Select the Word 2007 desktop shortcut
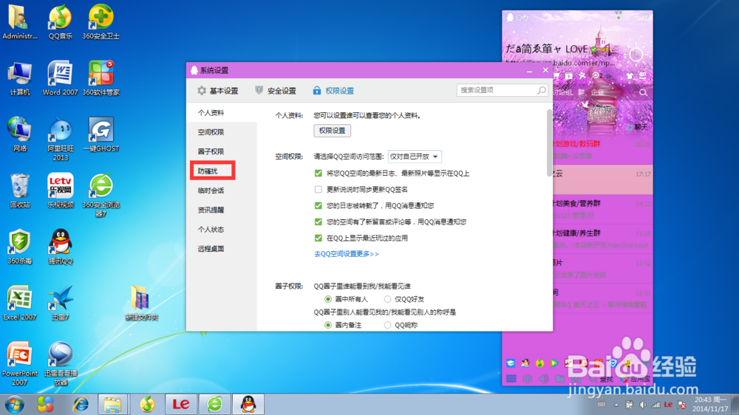Screen dimensions: 739x415 coord(61,78)
